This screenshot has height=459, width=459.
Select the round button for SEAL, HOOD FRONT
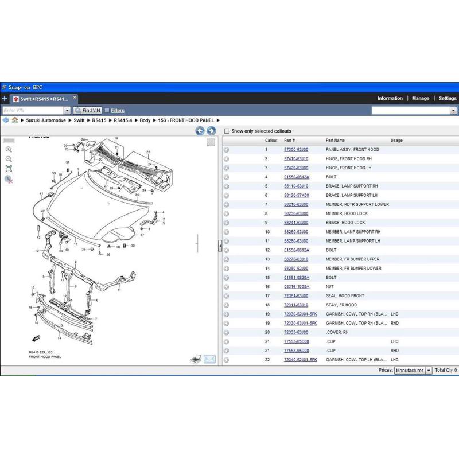click(x=226, y=296)
